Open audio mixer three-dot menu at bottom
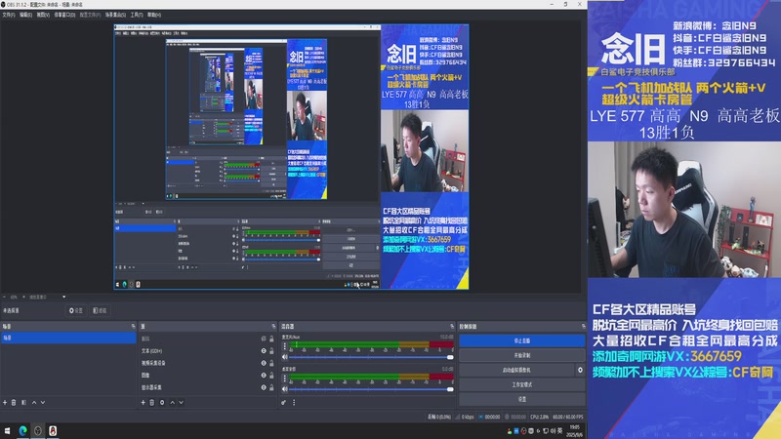The height and width of the screenshot is (439, 781). coord(294,402)
